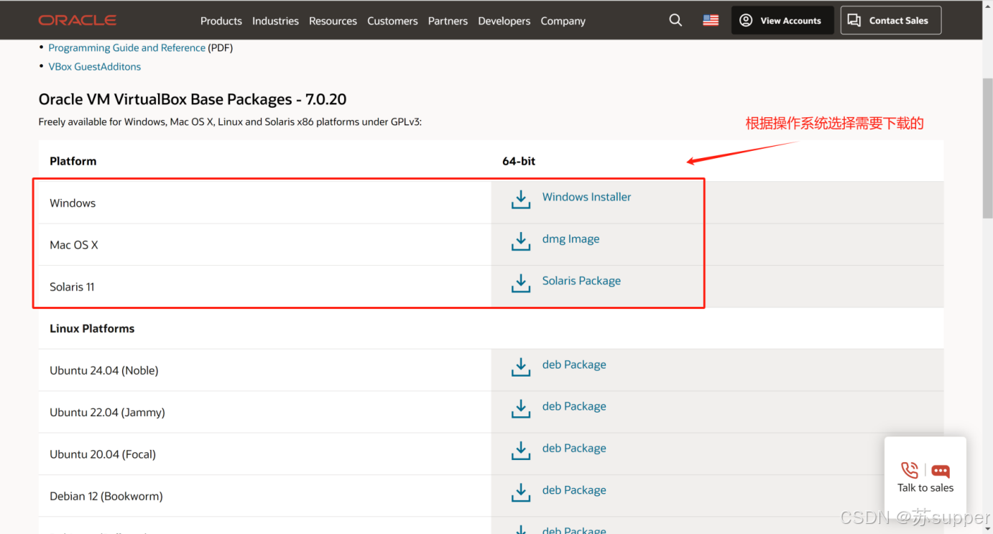Image resolution: width=993 pixels, height=534 pixels.
Task: Open Programming Guide and Reference link
Action: point(126,47)
